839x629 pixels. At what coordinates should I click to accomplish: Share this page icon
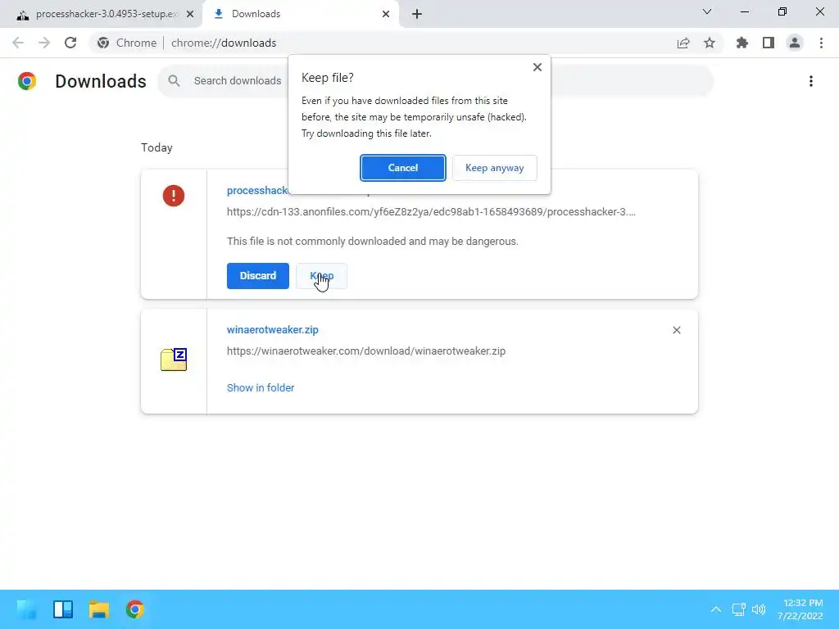point(683,43)
